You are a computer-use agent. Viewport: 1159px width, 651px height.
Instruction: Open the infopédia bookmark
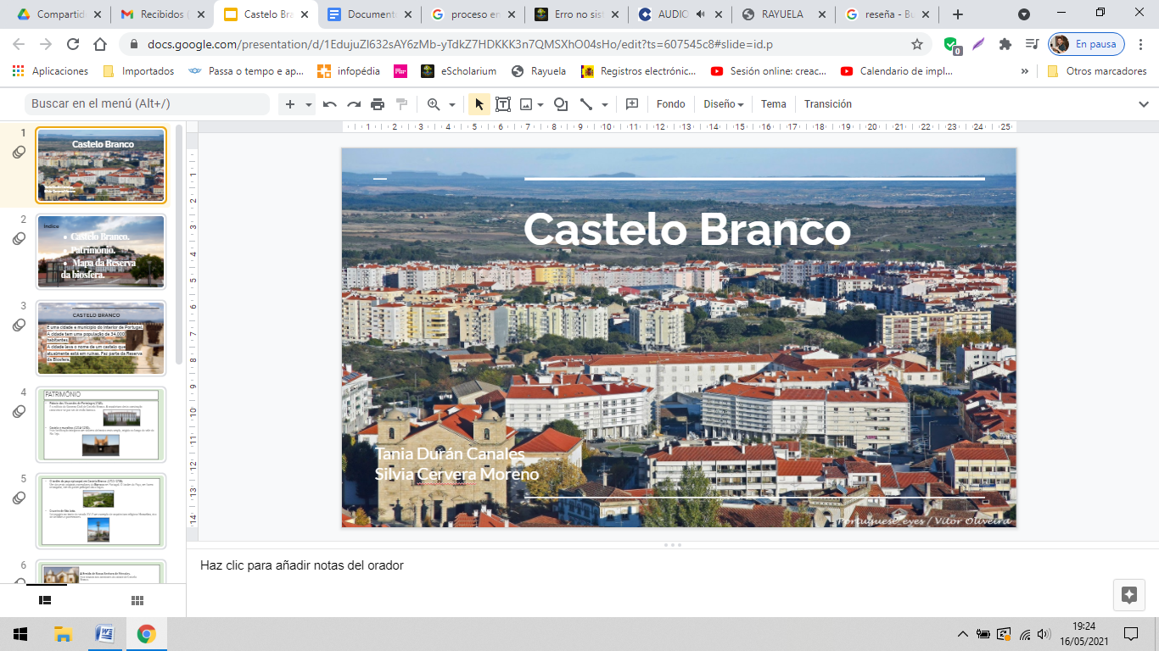pyautogui.click(x=349, y=71)
